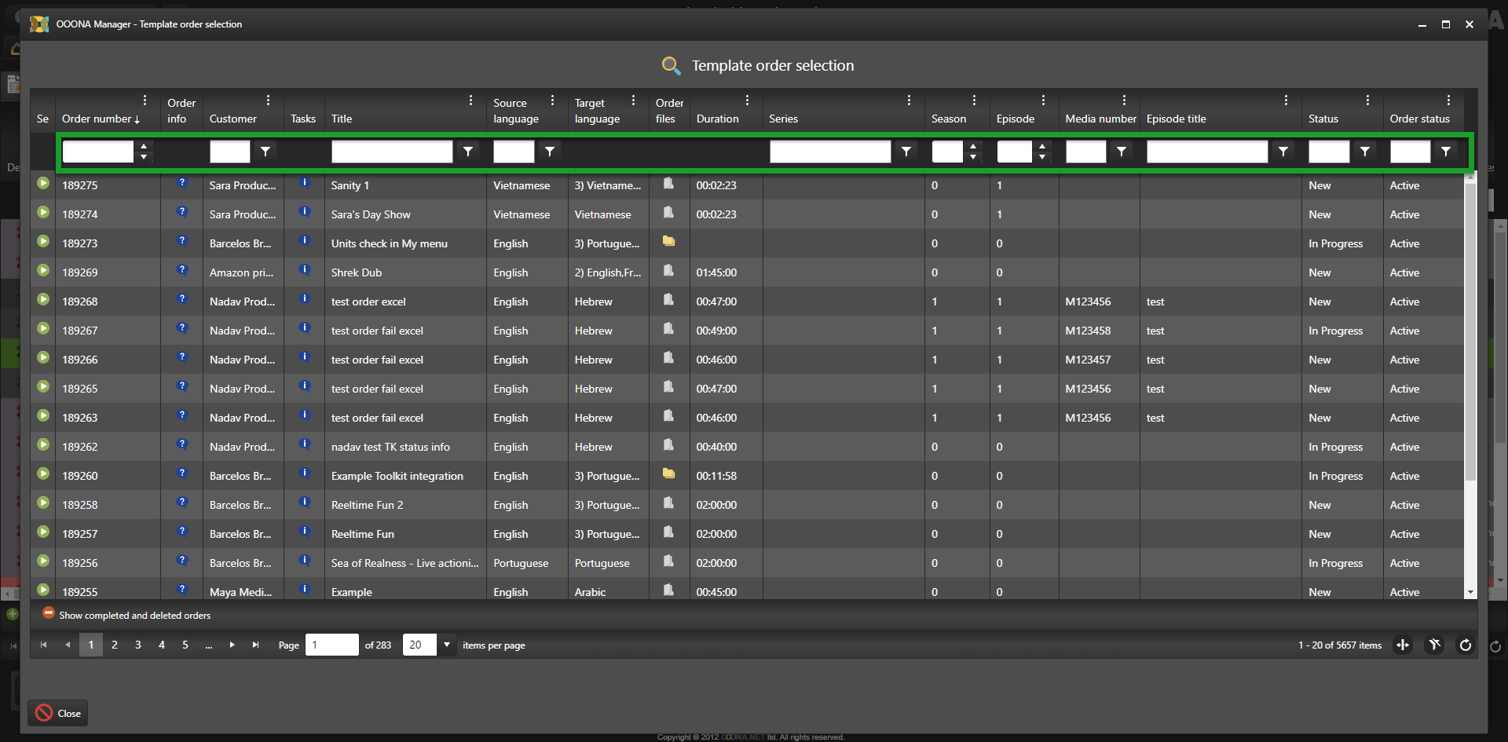Screen dimensions: 1508x742
Task: Click the auto-fit columns icon
Action: click(1403, 645)
